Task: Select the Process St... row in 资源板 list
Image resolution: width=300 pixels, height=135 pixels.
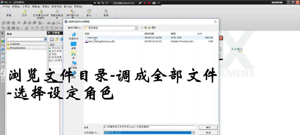Action: [56, 48]
